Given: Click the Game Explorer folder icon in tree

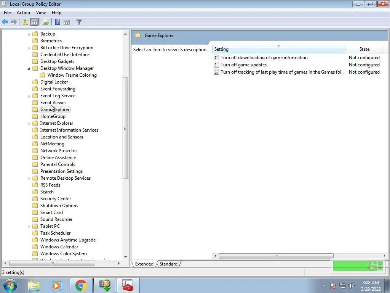Looking at the screenshot, I should (x=35, y=109).
